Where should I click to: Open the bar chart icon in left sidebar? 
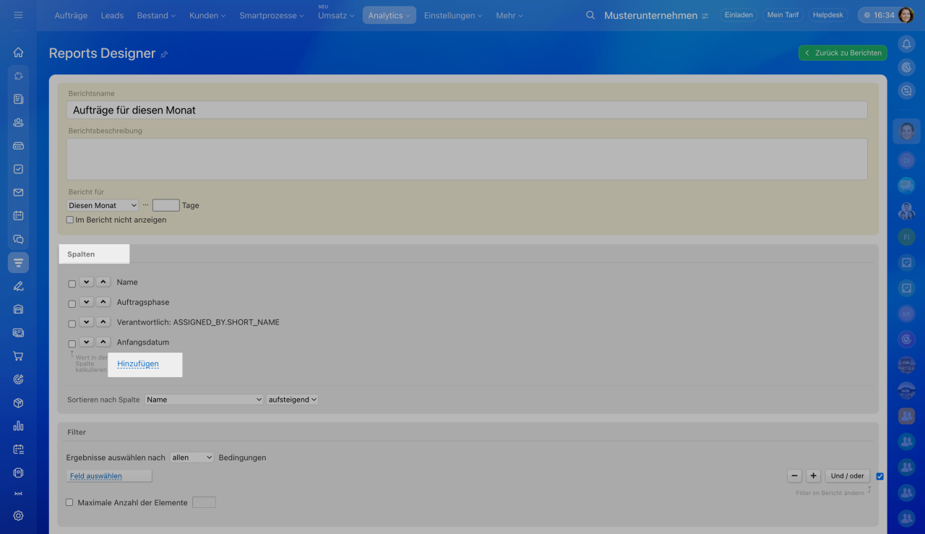[18, 426]
